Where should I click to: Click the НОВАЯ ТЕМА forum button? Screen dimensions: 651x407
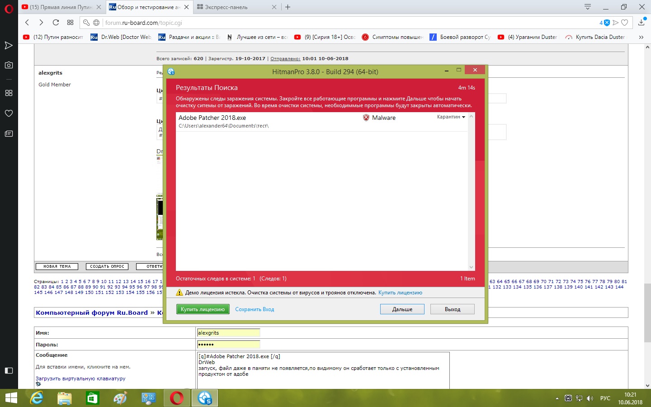click(57, 266)
